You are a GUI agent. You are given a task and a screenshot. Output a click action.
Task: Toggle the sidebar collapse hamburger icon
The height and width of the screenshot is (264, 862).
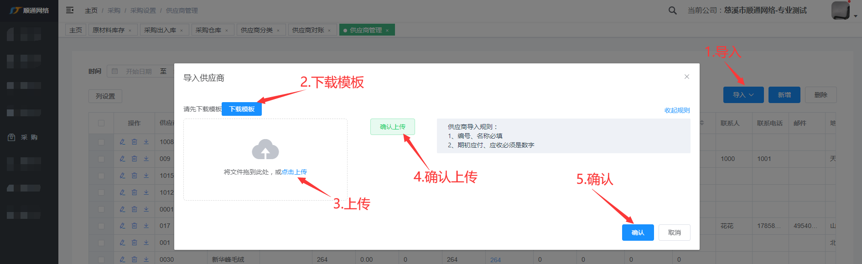tap(70, 10)
